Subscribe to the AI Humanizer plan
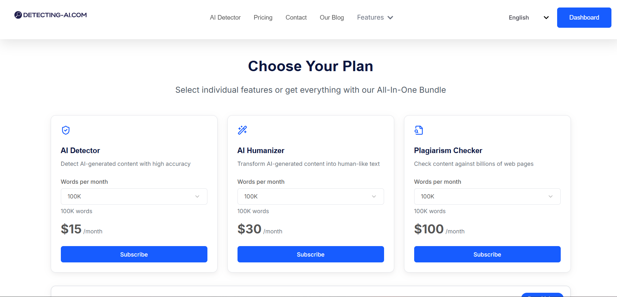 coord(310,254)
